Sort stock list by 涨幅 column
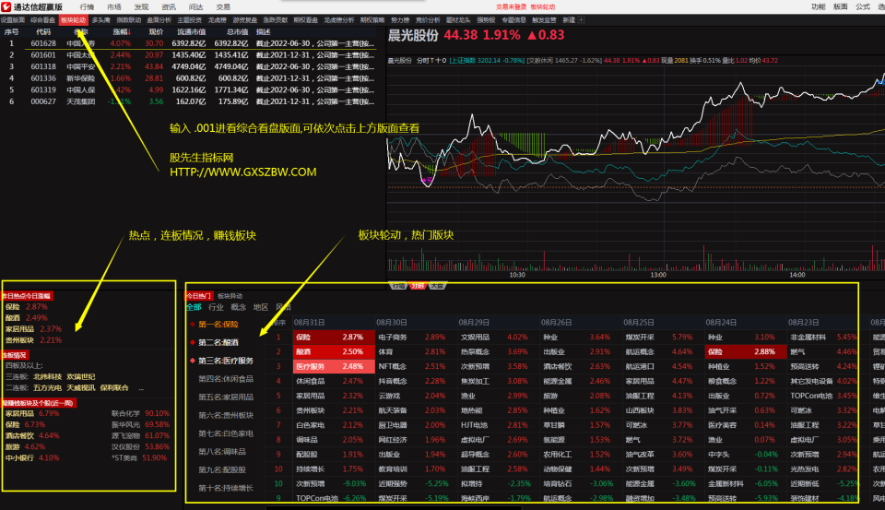 tap(122, 31)
